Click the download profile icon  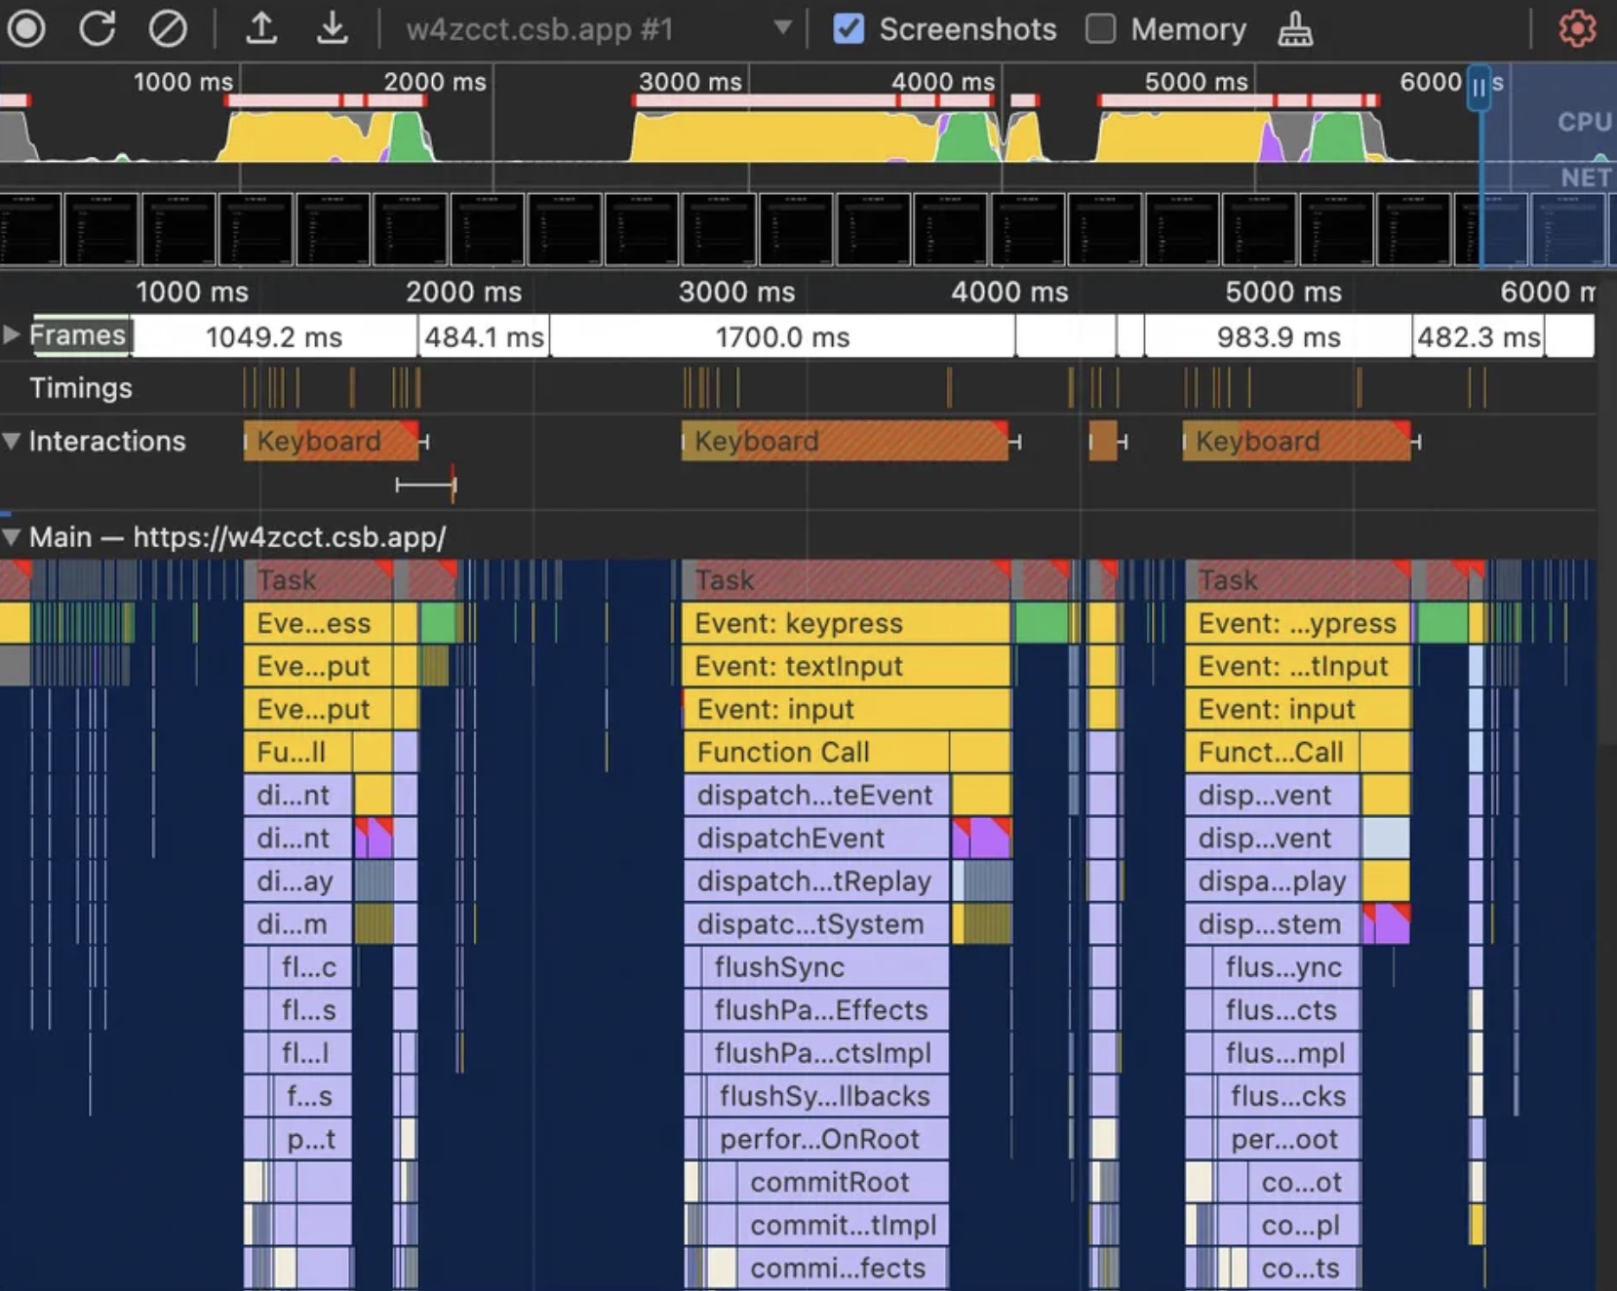pos(332,28)
